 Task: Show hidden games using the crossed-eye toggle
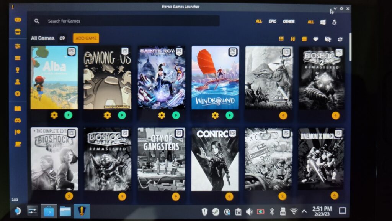point(327,39)
